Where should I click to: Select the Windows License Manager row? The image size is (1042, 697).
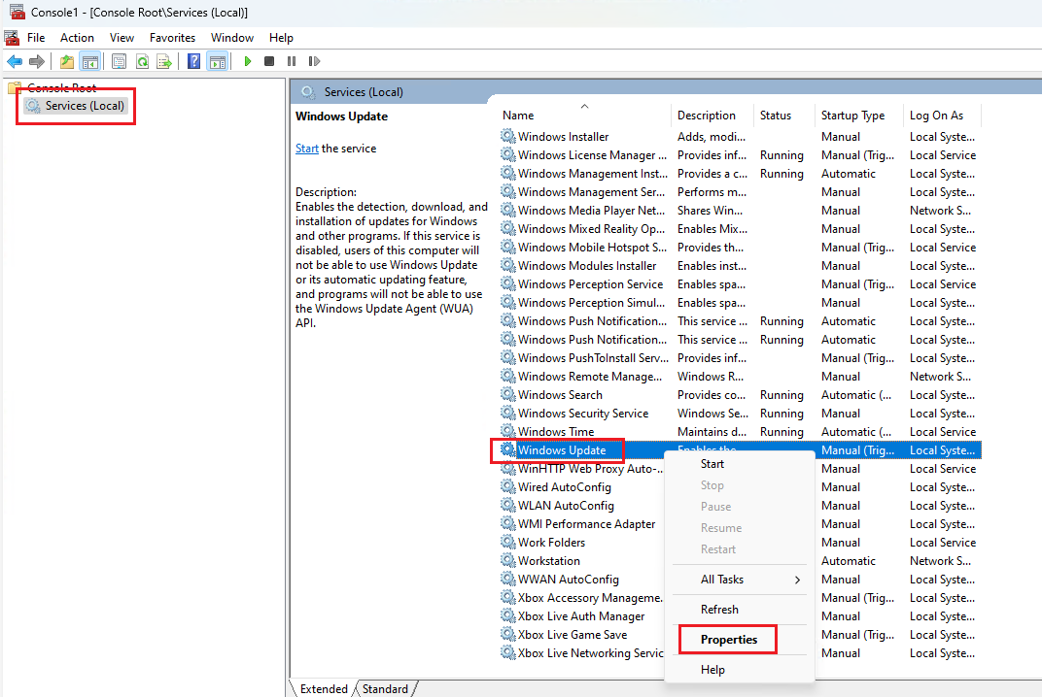[x=739, y=154]
